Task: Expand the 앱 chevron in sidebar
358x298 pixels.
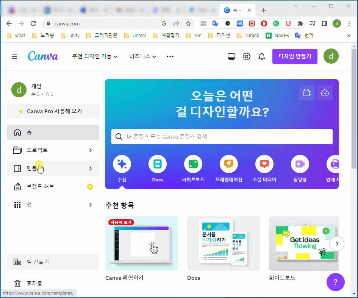Action: coord(91,205)
